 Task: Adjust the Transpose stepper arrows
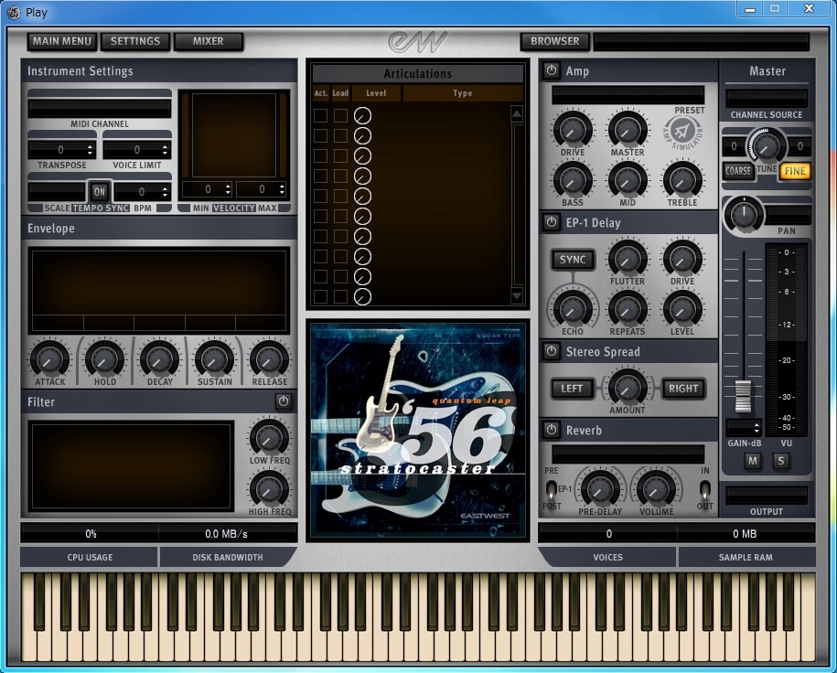pos(91,150)
